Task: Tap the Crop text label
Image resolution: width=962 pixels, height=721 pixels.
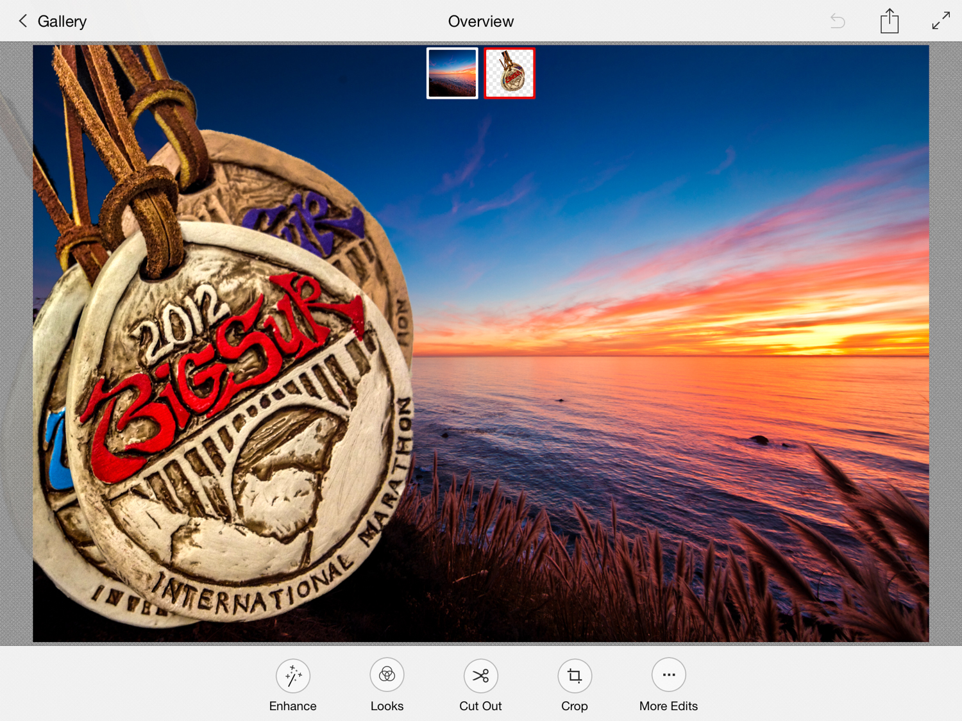Action: [575, 706]
